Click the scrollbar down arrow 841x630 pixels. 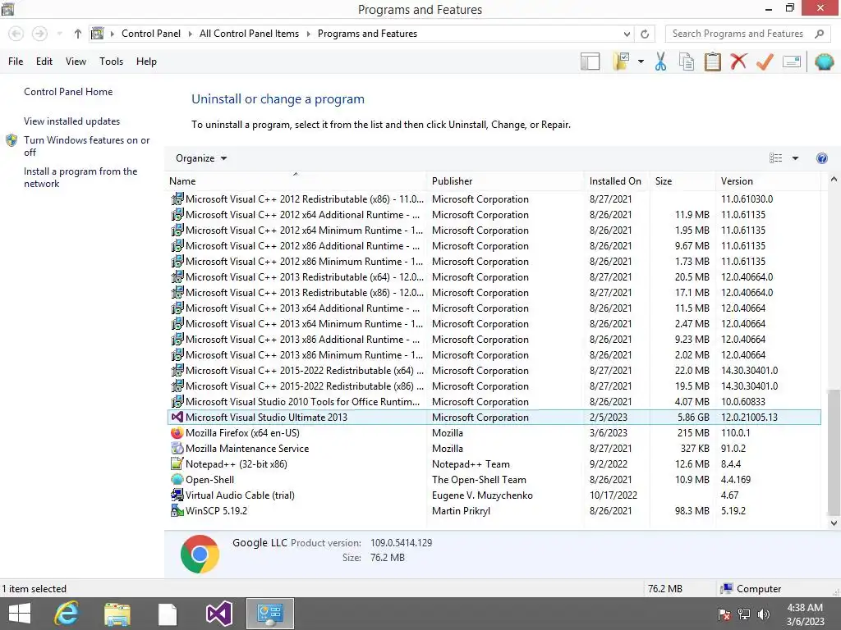pyautogui.click(x=834, y=523)
